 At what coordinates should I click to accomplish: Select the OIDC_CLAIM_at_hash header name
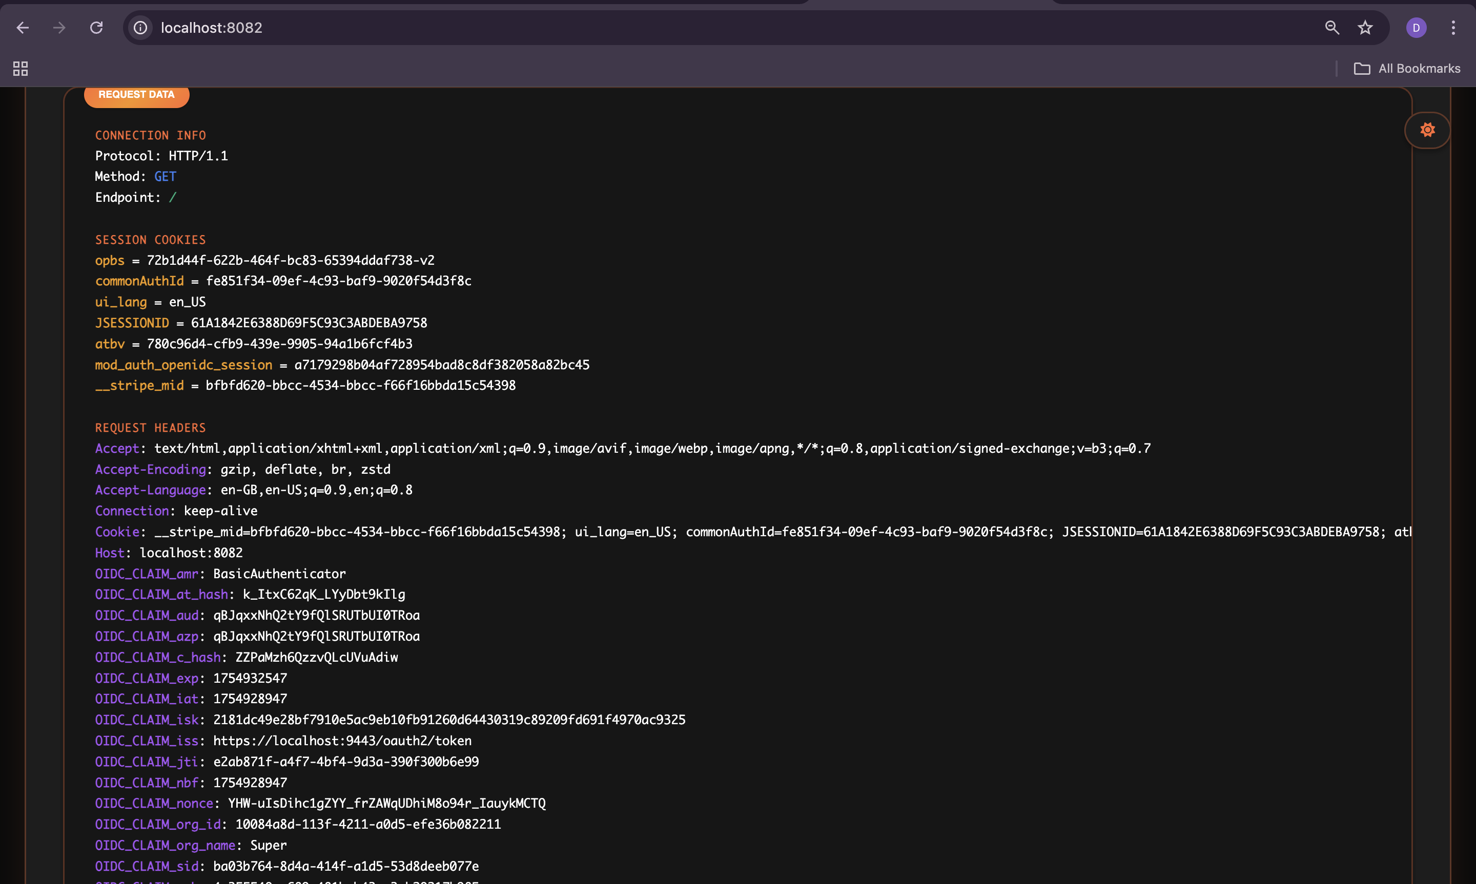point(161,595)
